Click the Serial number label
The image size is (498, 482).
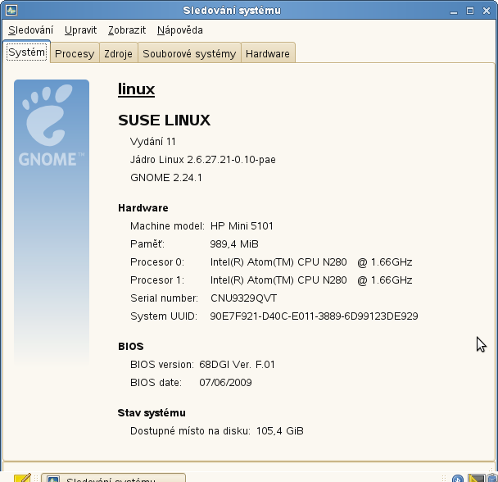tap(164, 298)
